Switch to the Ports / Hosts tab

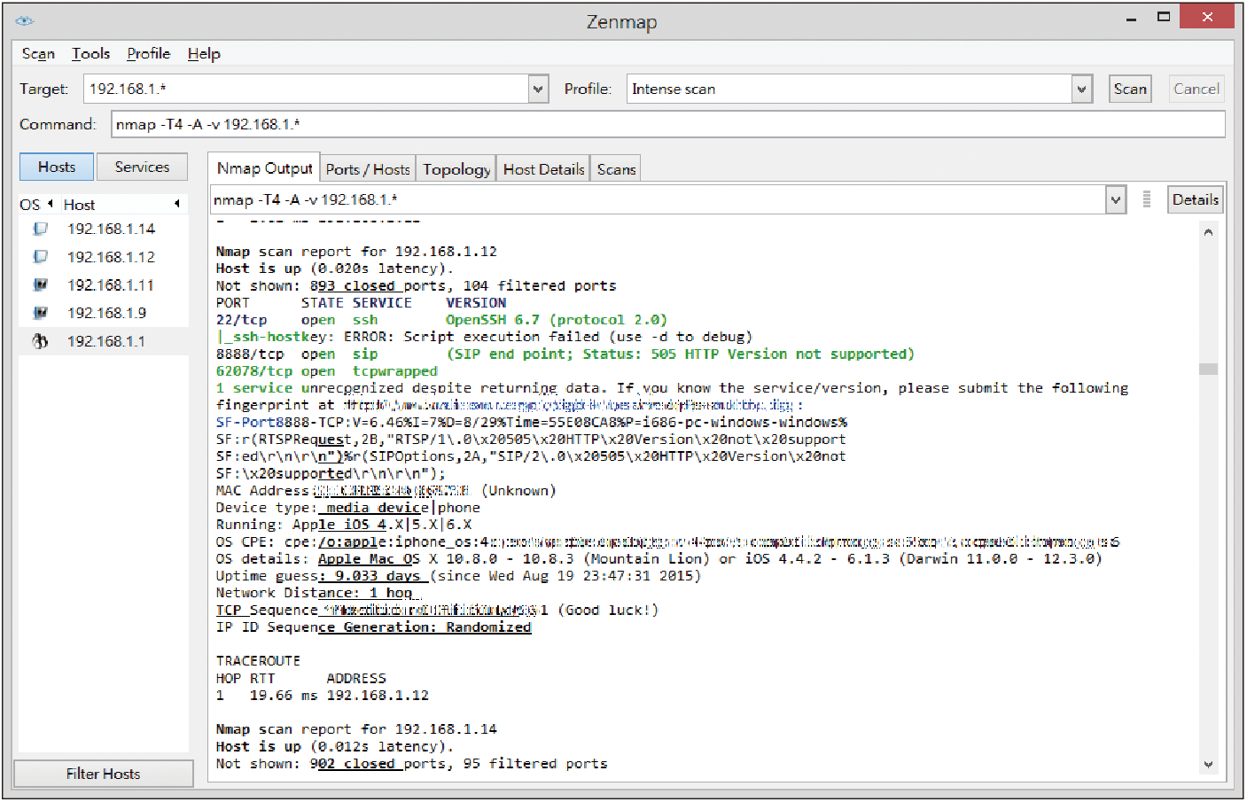pos(368,169)
